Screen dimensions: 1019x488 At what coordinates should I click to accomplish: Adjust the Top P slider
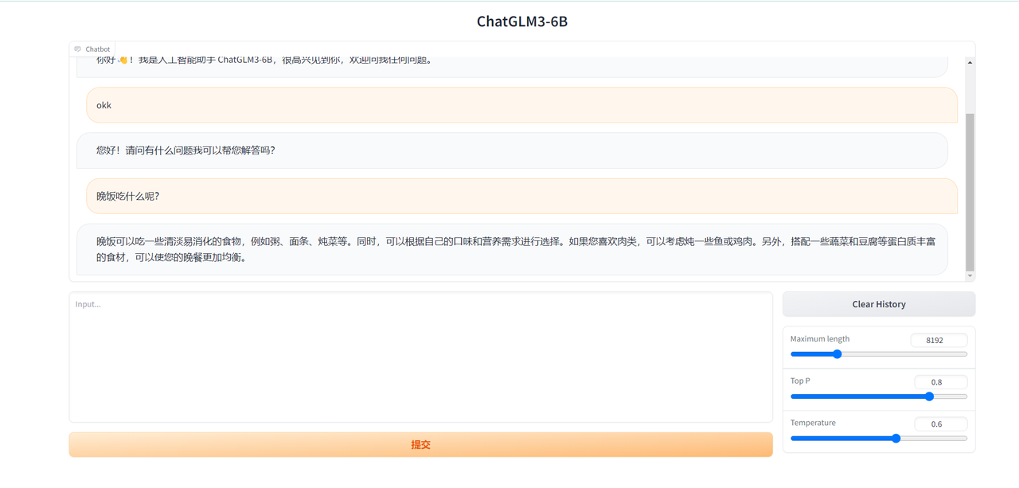[879, 396]
